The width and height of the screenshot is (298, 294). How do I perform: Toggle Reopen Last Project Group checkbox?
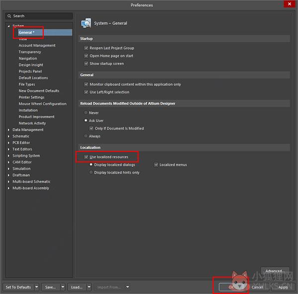pyautogui.click(x=86, y=48)
